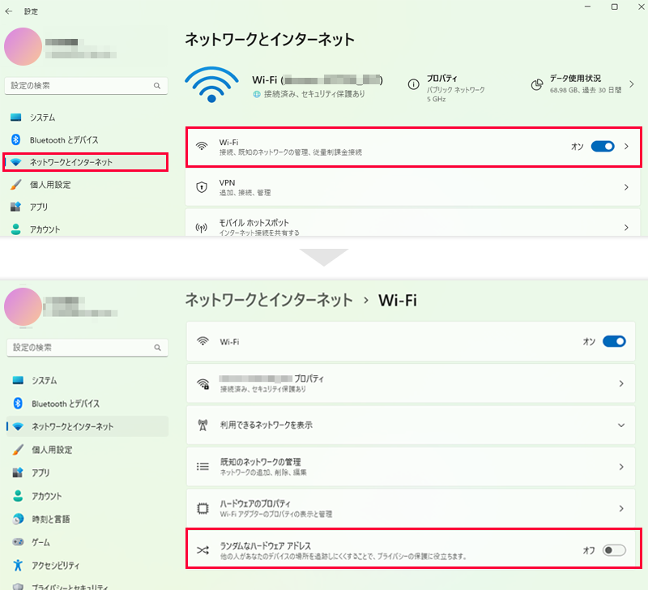Click the chevron on the VPN row
648x590 pixels.
coord(626,187)
